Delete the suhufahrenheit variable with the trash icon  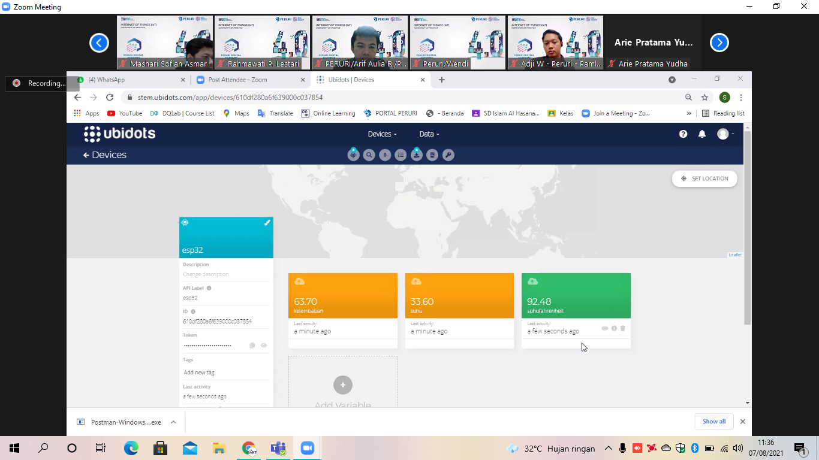(623, 328)
